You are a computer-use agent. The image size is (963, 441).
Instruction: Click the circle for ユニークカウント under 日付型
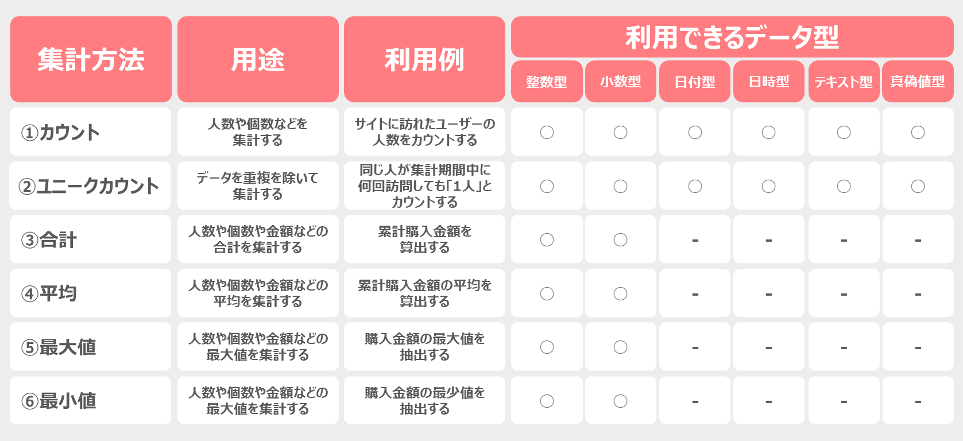695,186
